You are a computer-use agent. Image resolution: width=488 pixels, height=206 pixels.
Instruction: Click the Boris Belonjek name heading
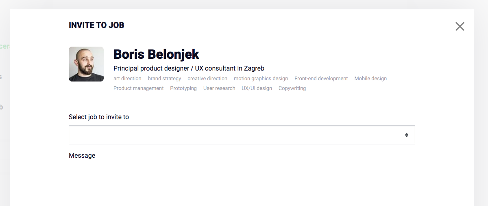pos(156,54)
